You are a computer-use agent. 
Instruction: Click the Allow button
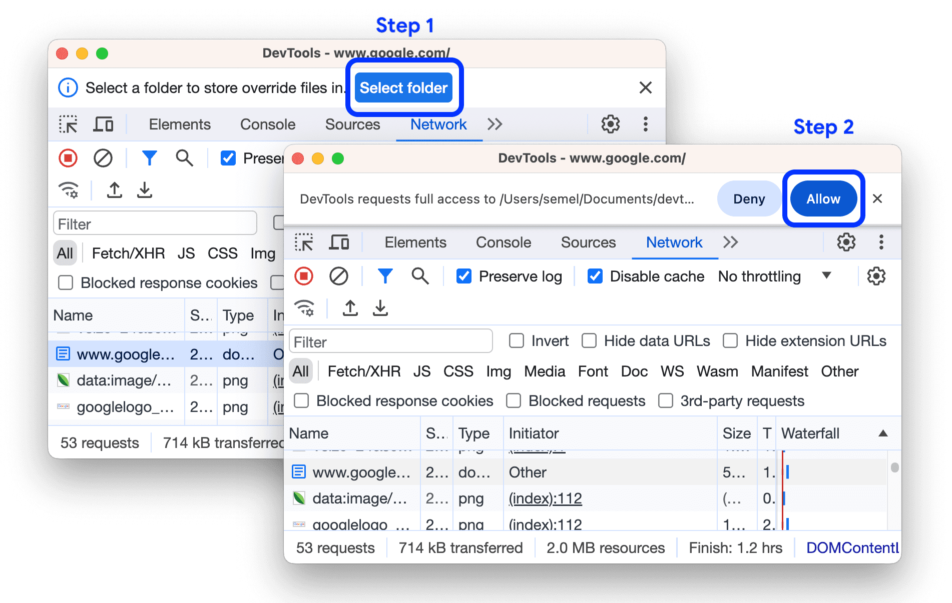(823, 198)
